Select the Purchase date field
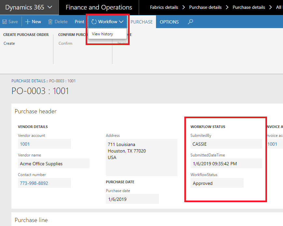This screenshot has width=283, height=226. 132,199
